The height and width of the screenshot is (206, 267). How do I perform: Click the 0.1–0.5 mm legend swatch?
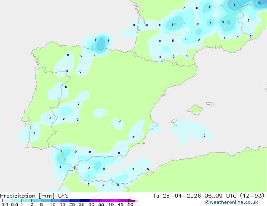[x=7, y=201]
